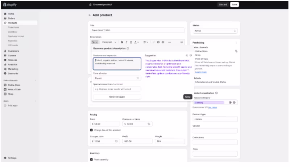Open the product category dropdown arrow

234,103
